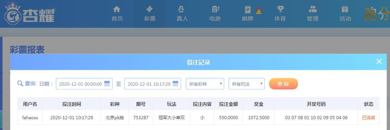390x130 pixels.
Task: Click the 投注记录 dialog title
Action: pos(198,62)
